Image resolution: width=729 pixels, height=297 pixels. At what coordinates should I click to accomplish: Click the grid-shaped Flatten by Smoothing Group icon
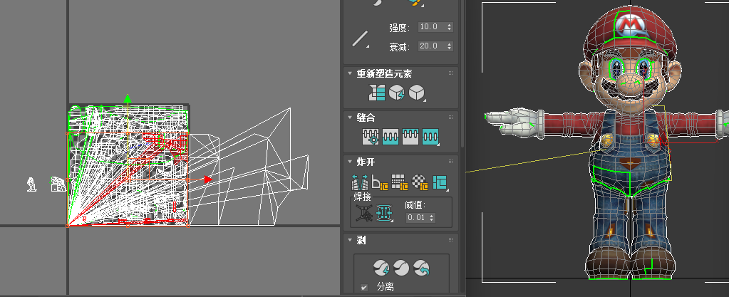tap(400, 182)
